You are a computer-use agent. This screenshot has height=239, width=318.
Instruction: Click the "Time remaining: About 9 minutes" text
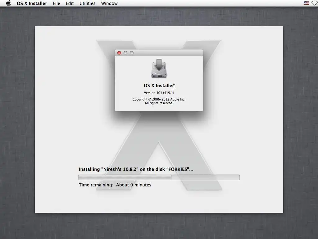coord(115,185)
